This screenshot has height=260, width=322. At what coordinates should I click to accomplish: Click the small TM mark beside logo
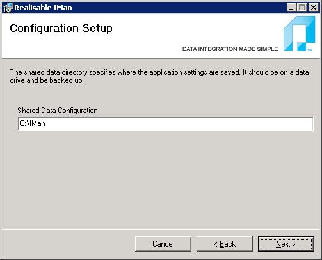tap(310, 50)
